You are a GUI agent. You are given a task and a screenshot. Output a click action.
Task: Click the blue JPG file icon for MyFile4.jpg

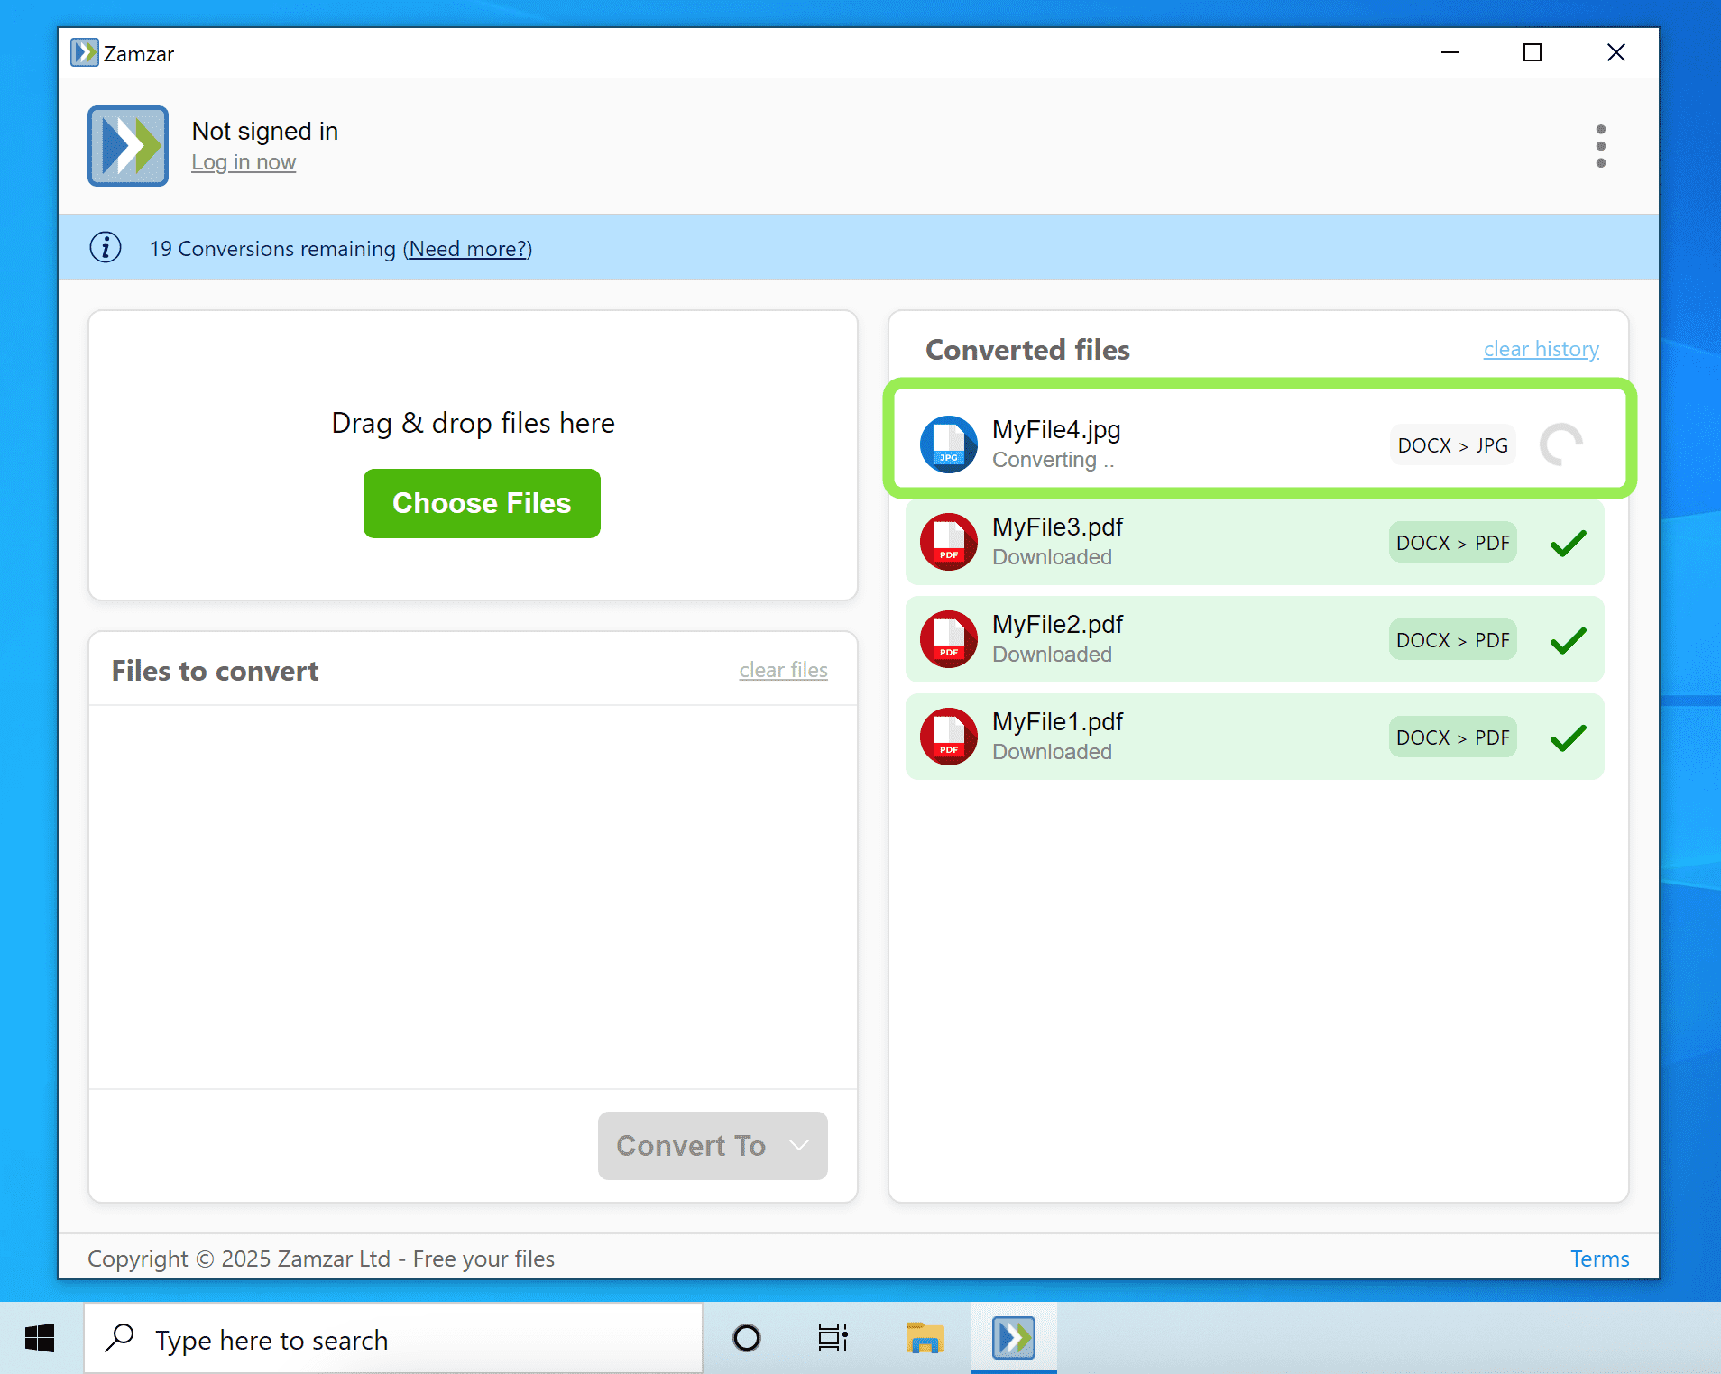pyautogui.click(x=948, y=444)
